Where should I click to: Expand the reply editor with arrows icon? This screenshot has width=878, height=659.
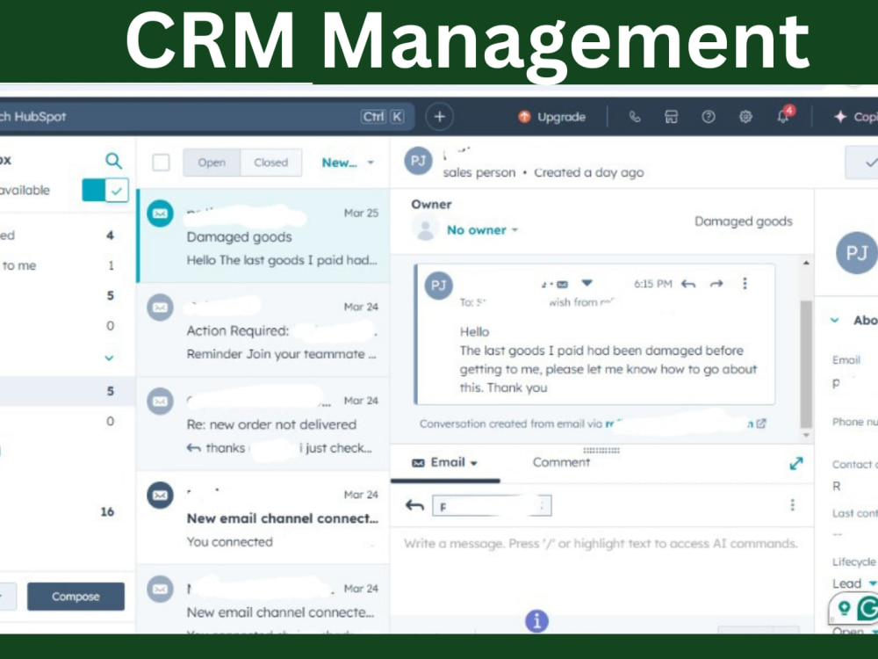click(x=796, y=463)
